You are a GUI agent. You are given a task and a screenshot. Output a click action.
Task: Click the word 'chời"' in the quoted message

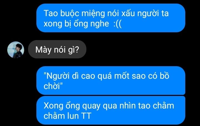[x=53, y=86]
